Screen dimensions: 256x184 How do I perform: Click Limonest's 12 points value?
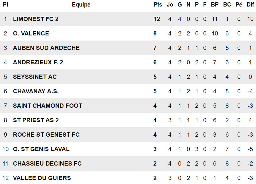click(x=157, y=19)
